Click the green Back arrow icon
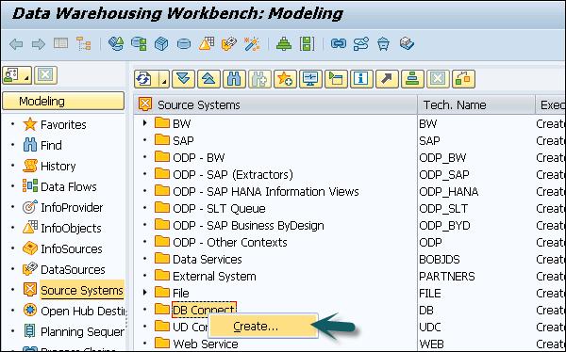Screen dimensions: 566x352 pos(16,44)
